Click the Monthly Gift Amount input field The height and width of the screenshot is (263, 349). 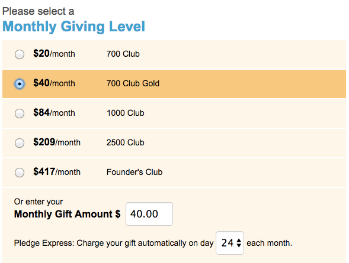pos(149,214)
